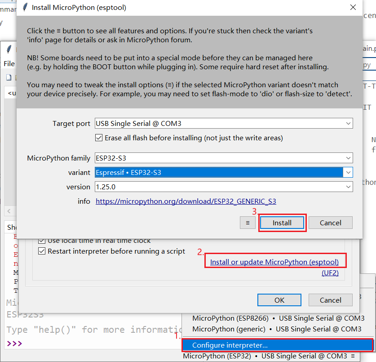Open the File menu in Thonny
Image resolution: width=376 pixels, height=362 pixels.
tap(9, 63)
